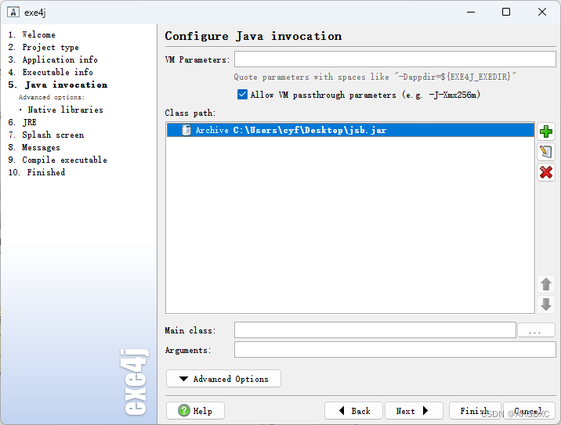Viewport: 561px width, 425px height.
Task: Click the exe4j title bar icon
Action: tap(13, 13)
